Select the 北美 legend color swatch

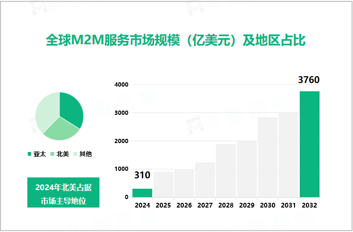point(52,154)
